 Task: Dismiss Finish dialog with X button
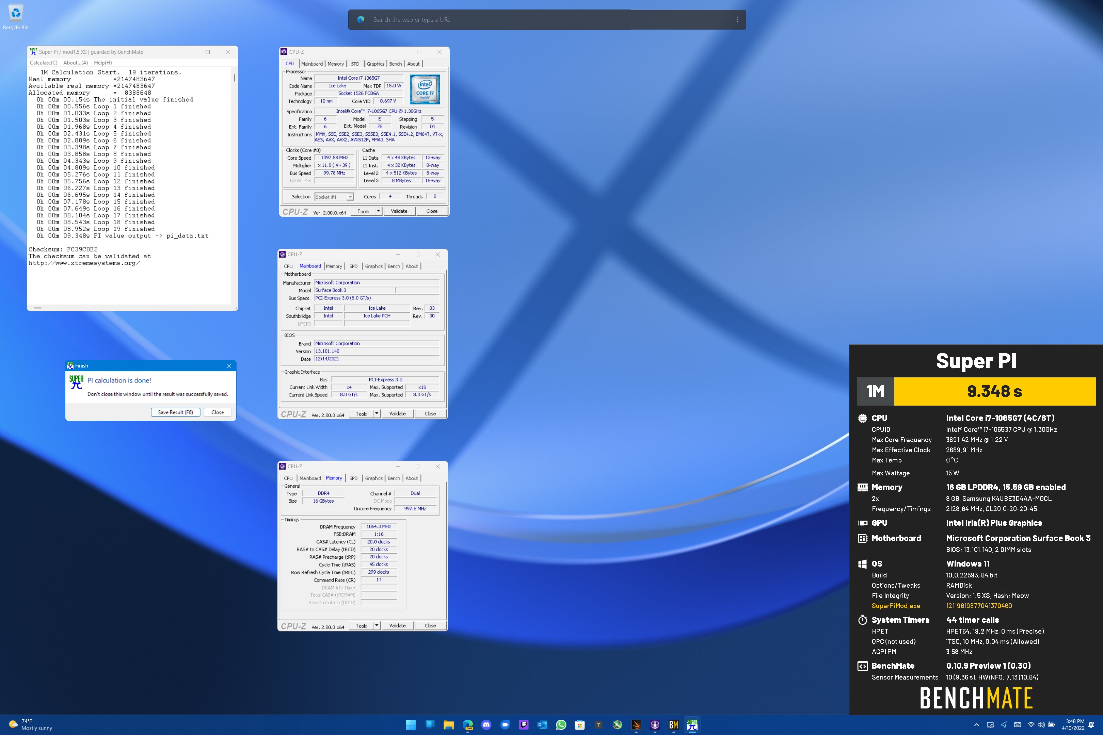(229, 365)
